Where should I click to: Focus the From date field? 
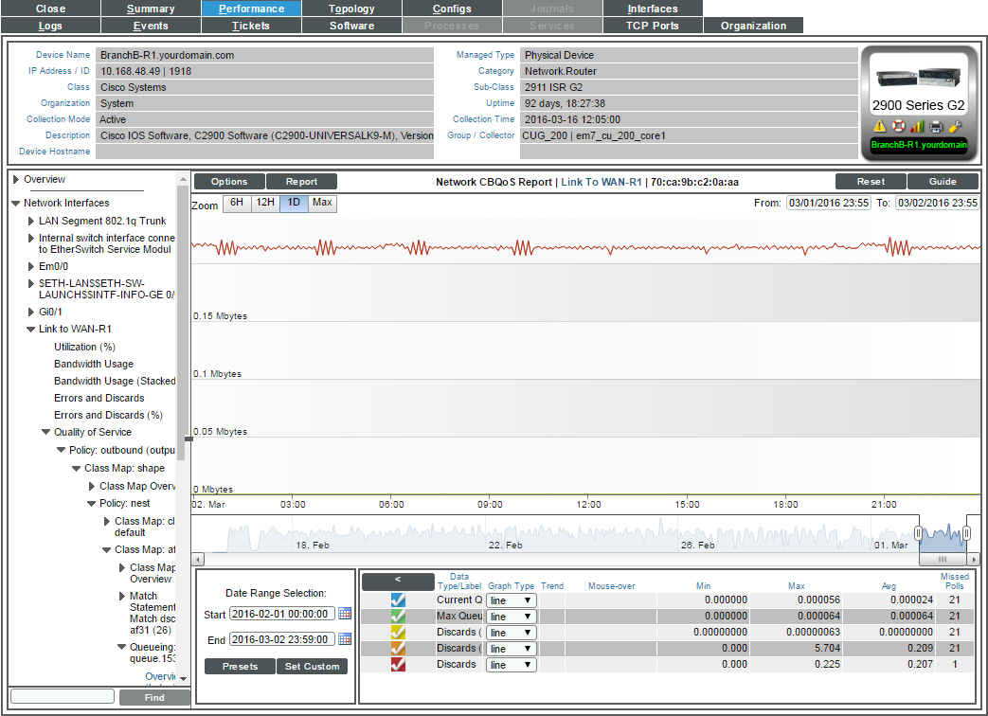click(x=829, y=203)
